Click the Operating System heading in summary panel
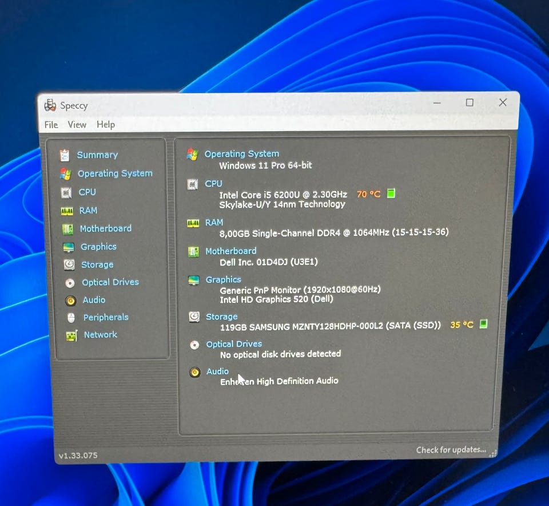 tap(242, 154)
